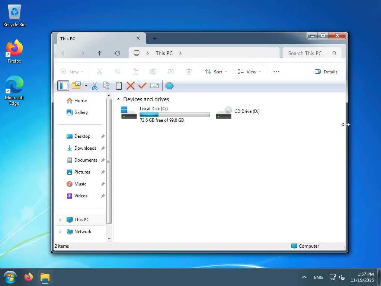Open Documents in navigation pane
Screen dimensions: 381x286
[x=86, y=160]
